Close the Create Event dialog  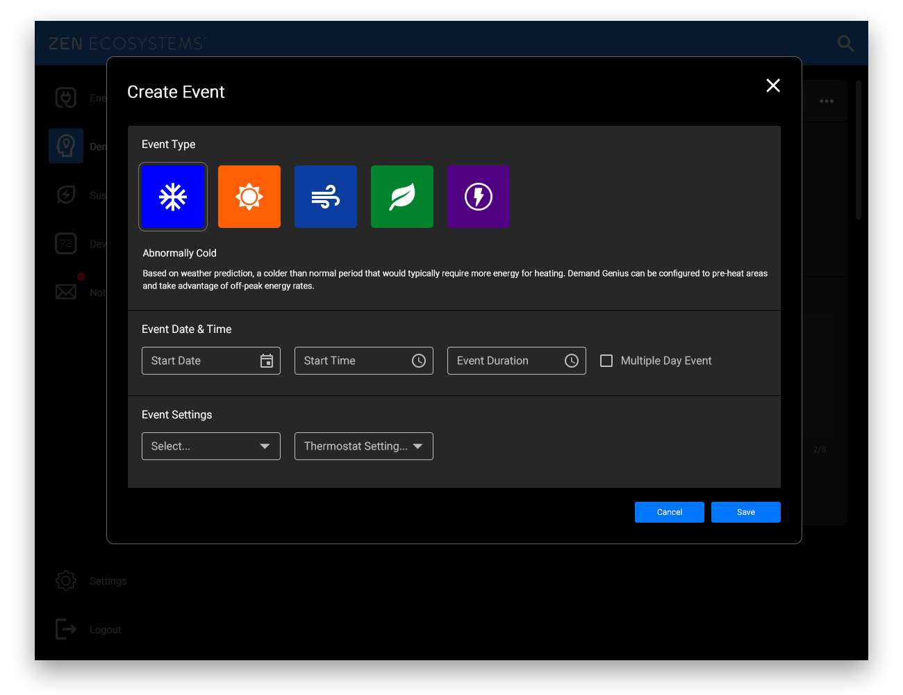click(x=773, y=85)
